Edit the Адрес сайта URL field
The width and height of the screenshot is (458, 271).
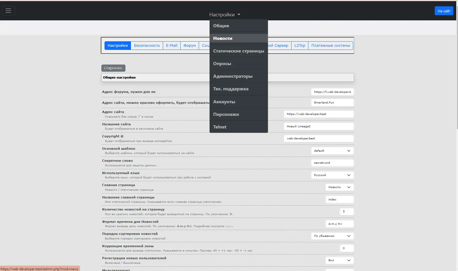click(x=319, y=114)
